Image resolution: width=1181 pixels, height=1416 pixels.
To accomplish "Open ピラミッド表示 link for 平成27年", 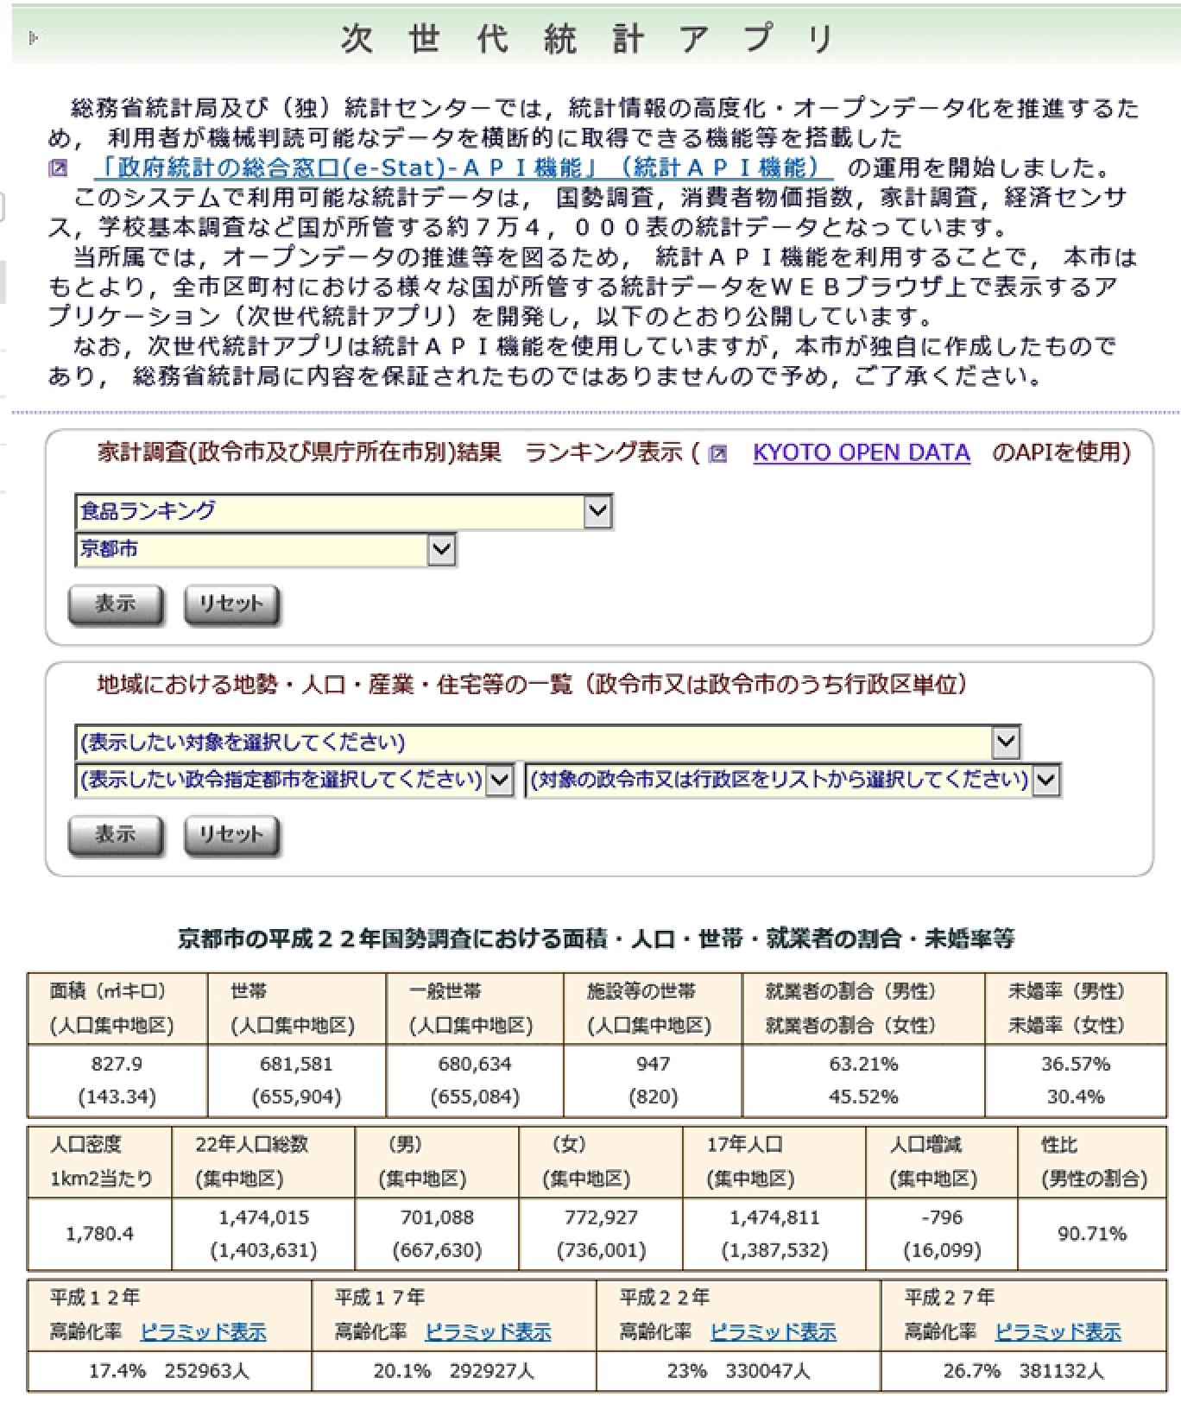I will (1058, 1332).
